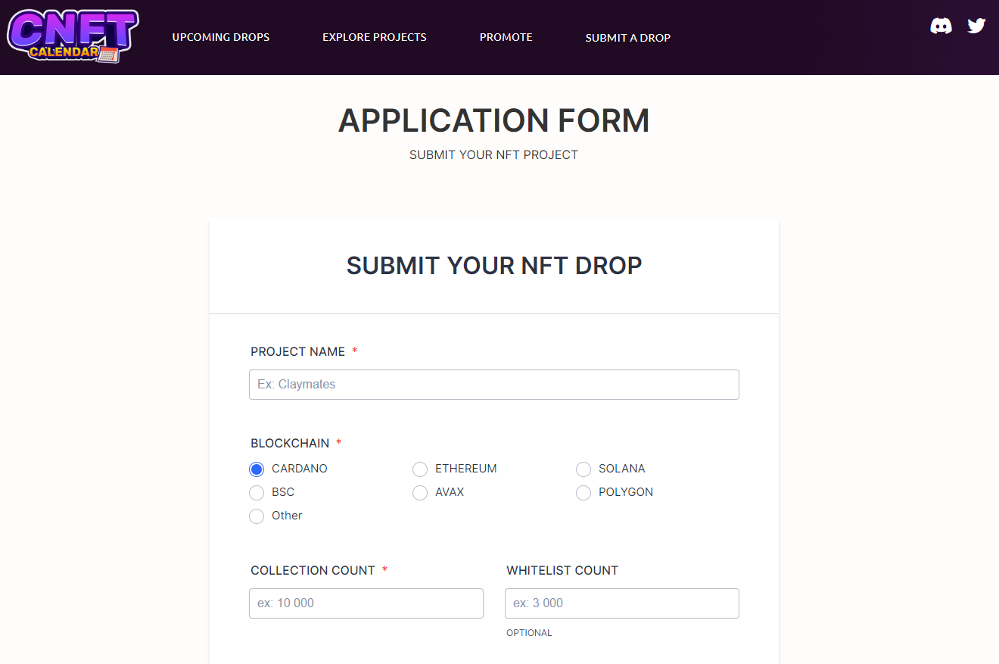Click the Whitelist Count input field
Viewport: 999px width, 664px height.
pos(622,603)
